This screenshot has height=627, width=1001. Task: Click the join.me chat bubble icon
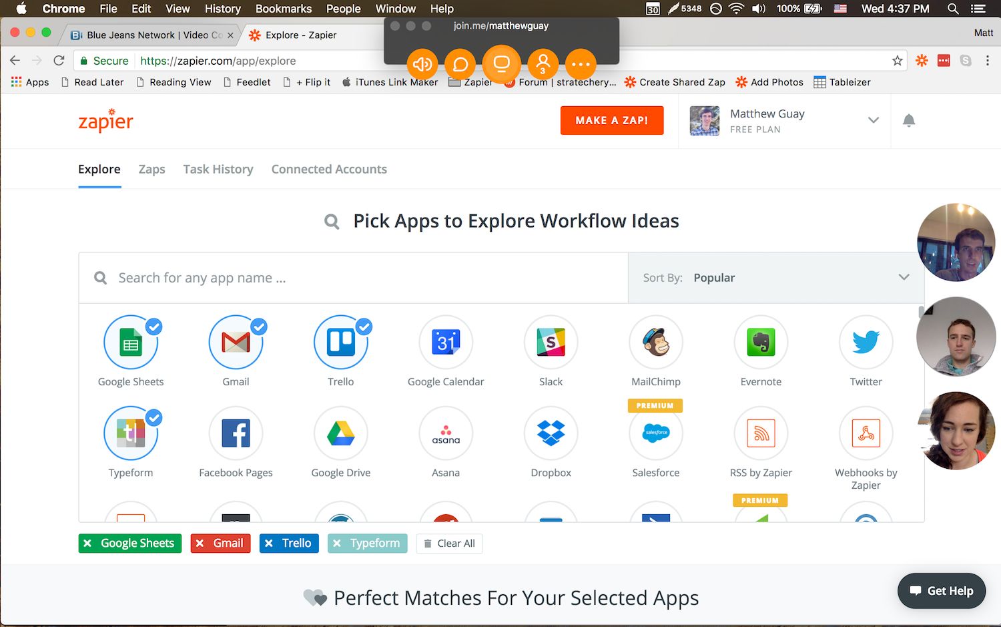point(460,64)
